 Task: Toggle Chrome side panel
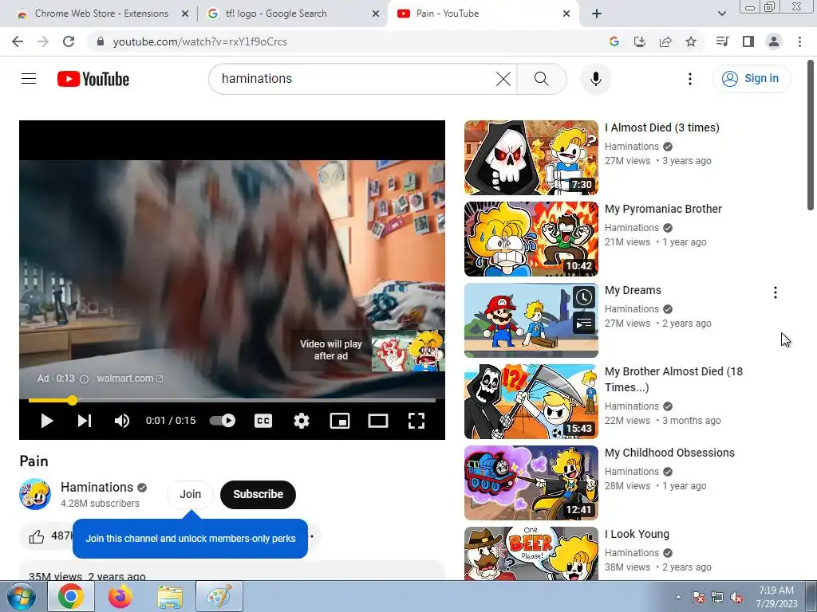[x=748, y=41]
